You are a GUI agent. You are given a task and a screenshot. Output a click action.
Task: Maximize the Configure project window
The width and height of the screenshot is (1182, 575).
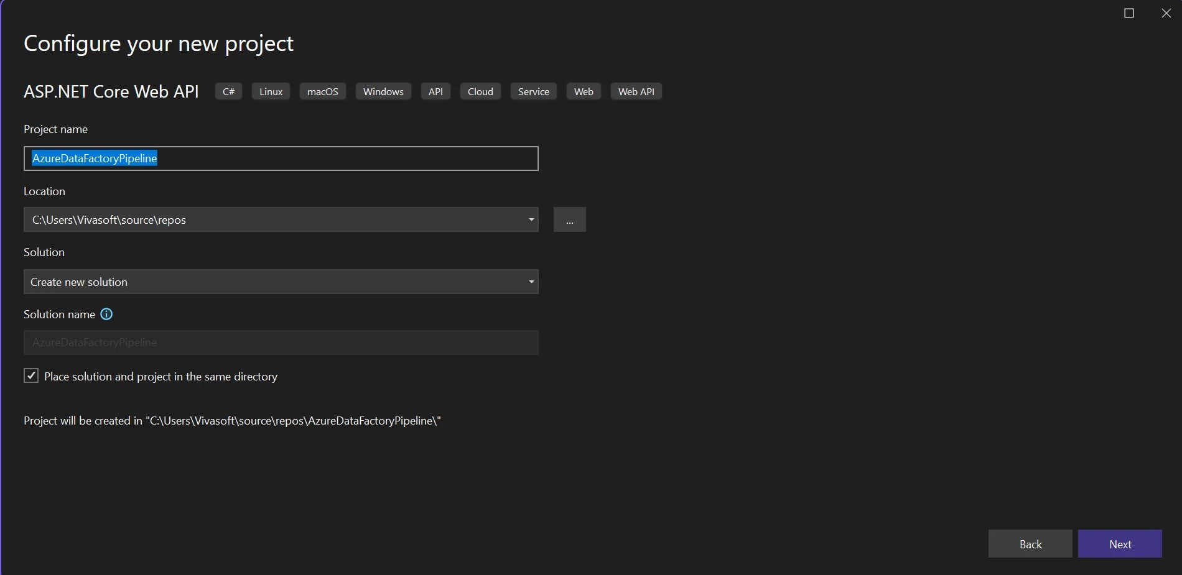tap(1129, 13)
